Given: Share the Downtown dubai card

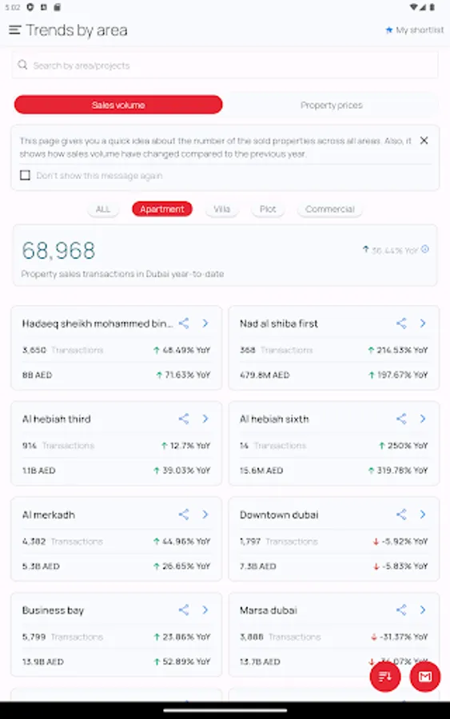Looking at the screenshot, I should pyautogui.click(x=401, y=514).
